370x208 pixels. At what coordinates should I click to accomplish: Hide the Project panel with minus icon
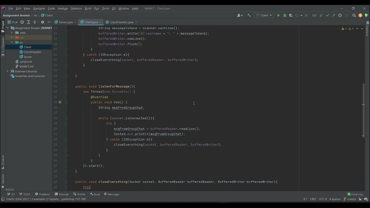coord(49,22)
